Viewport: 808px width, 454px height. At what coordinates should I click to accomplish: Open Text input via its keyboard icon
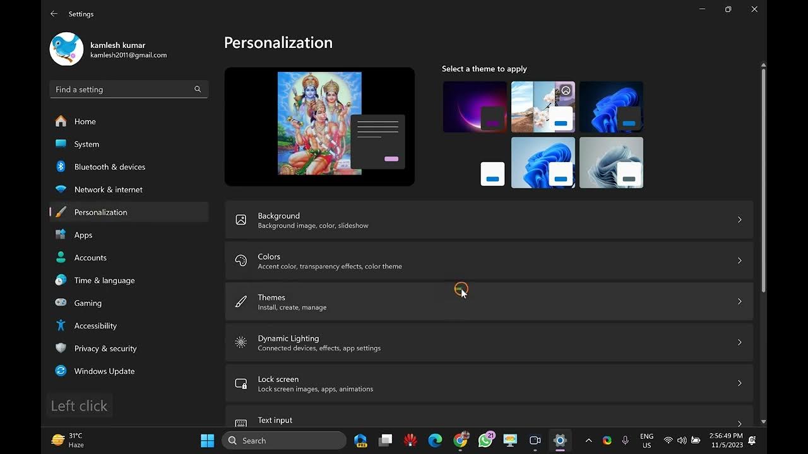(x=241, y=423)
